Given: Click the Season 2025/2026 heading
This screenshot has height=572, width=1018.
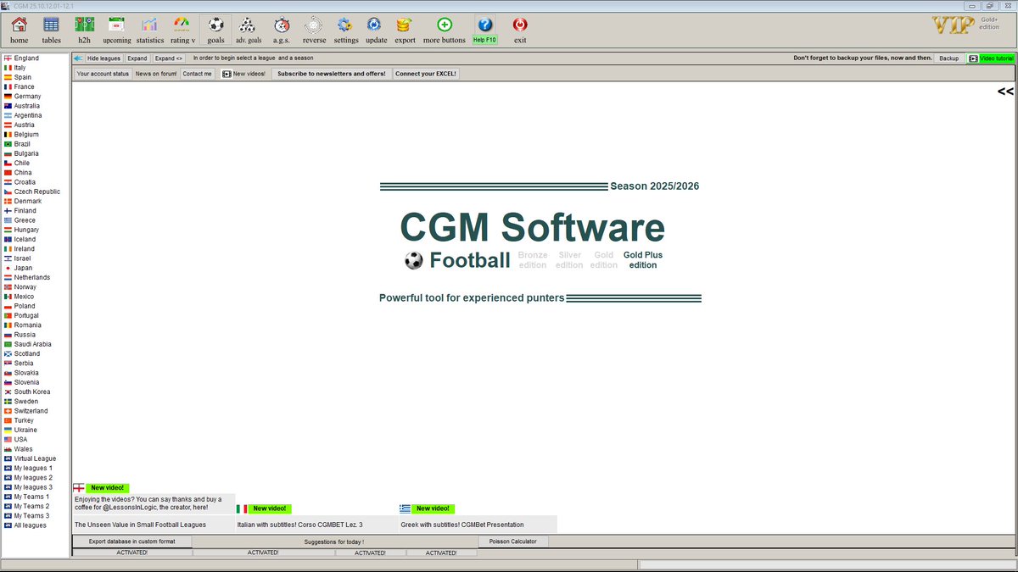Looking at the screenshot, I should [x=654, y=186].
